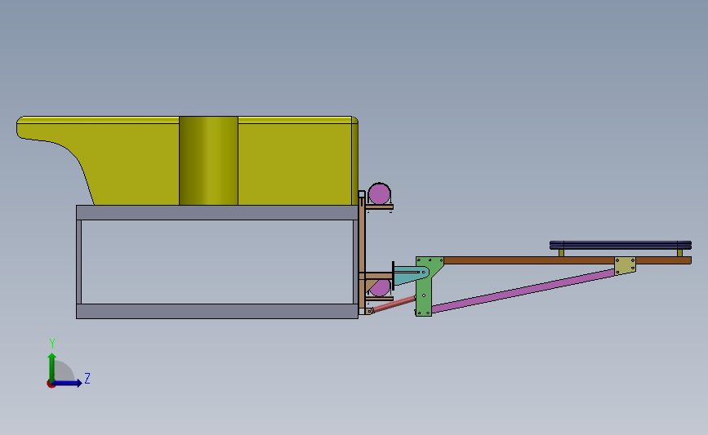Pick the right olive support under the platform

coord(679,253)
